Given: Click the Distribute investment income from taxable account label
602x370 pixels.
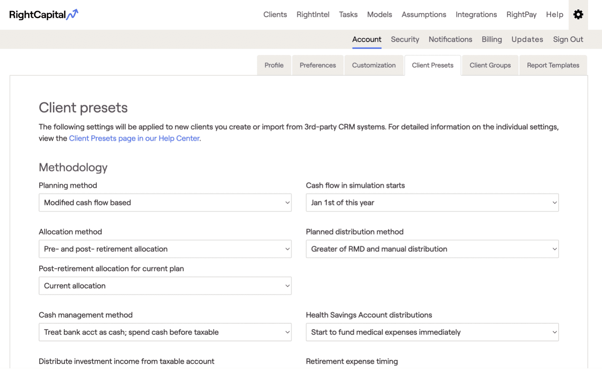Looking at the screenshot, I should pos(126,361).
